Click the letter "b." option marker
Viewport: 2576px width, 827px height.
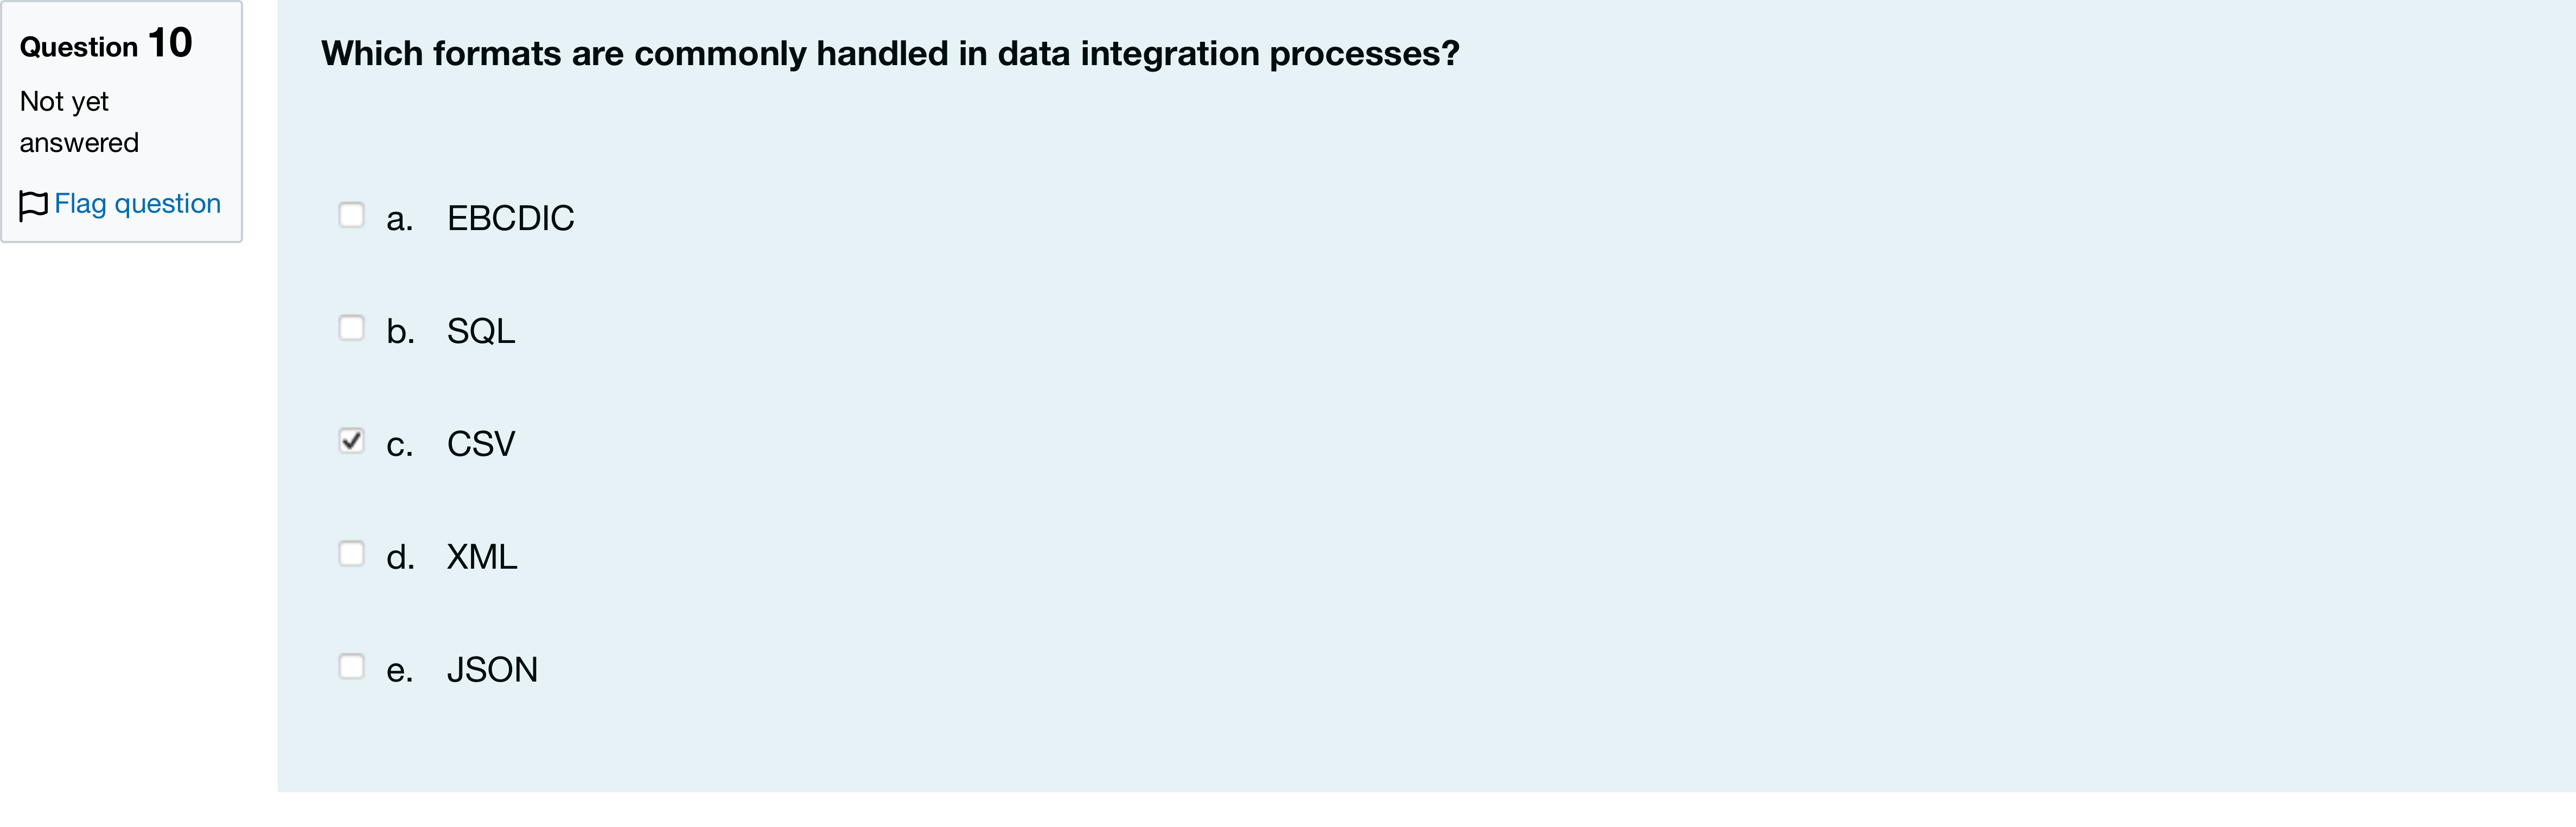pos(400,331)
